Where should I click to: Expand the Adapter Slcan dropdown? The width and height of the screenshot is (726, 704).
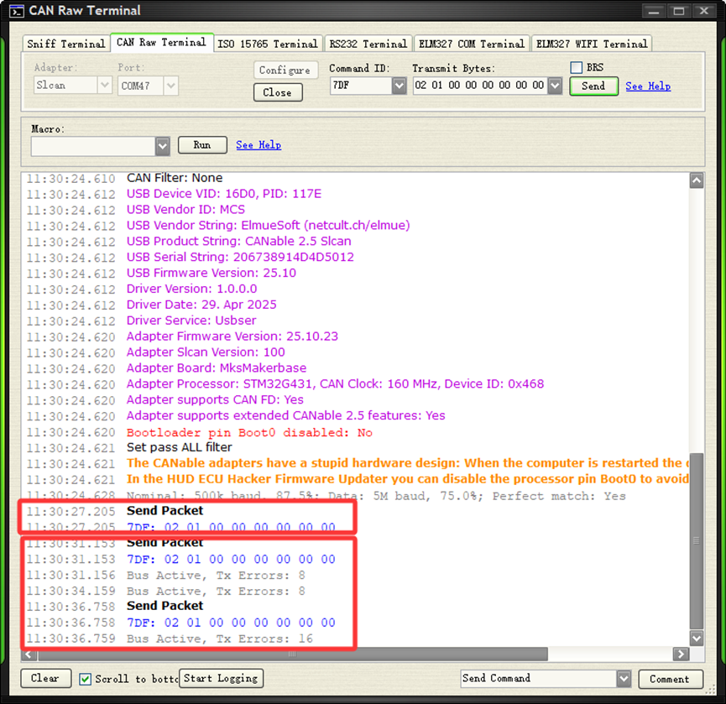(105, 85)
